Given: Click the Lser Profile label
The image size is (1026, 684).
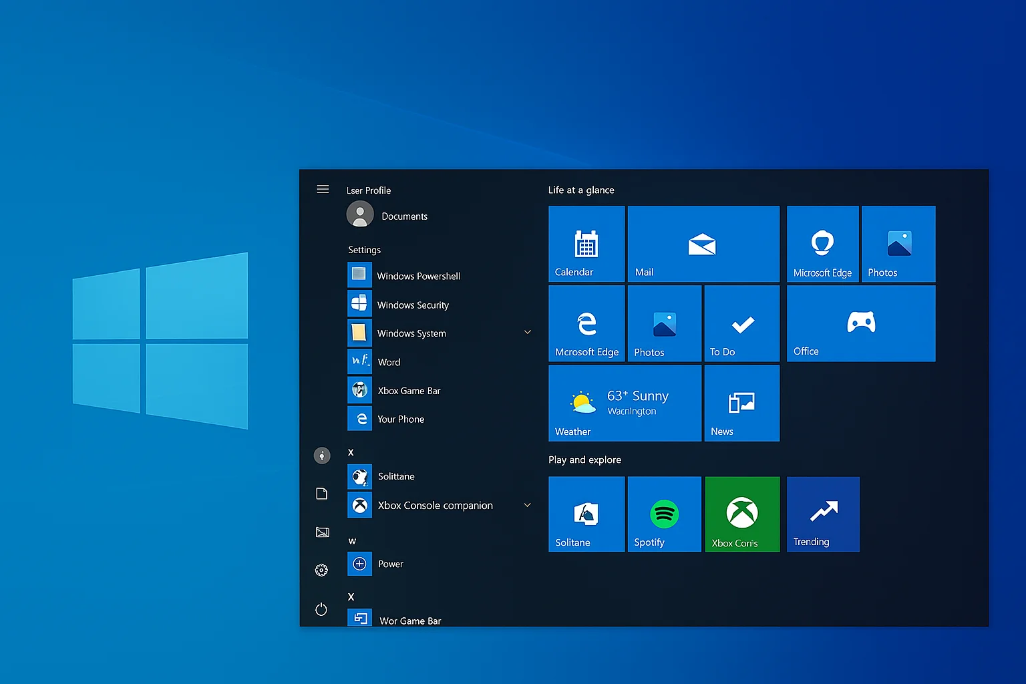Looking at the screenshot, I should [369, 190].
